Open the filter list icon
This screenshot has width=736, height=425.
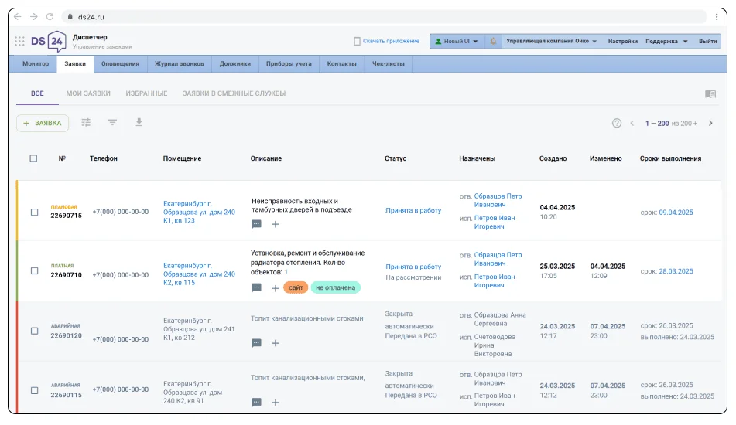point(113,122)
